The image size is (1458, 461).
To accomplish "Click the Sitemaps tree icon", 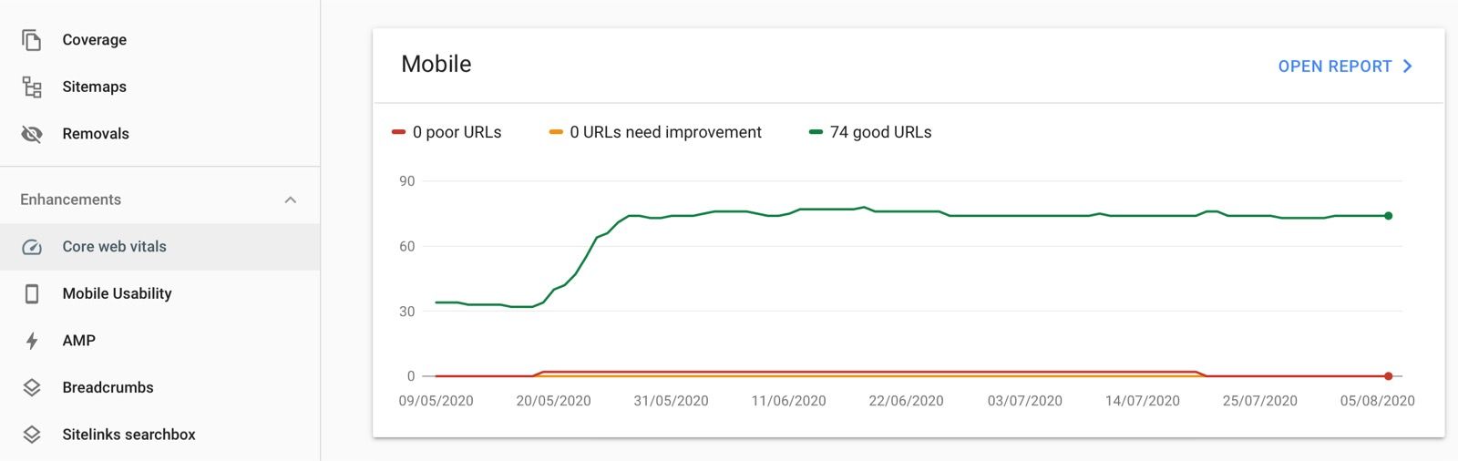I will (32, 87).
